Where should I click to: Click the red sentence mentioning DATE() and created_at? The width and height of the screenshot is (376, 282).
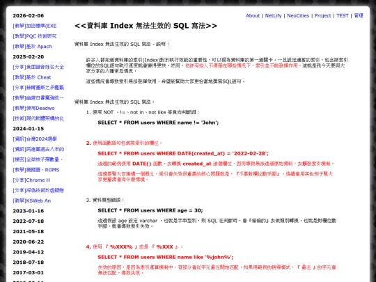tap(216, 164)
